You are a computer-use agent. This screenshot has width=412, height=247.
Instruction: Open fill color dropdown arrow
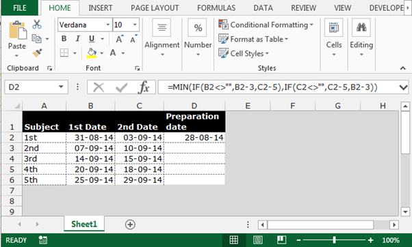[x=101, y=53]
